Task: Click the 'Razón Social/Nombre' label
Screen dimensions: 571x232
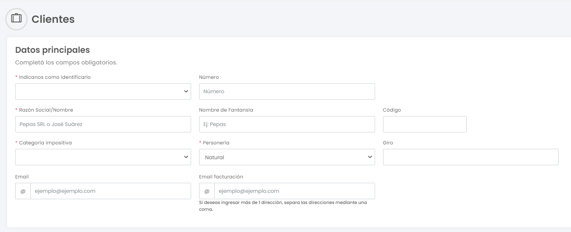Action: pos(46,110)
